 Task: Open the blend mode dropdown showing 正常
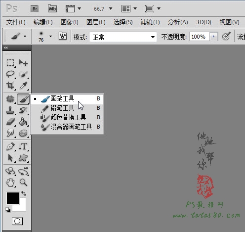coord(123,37)
